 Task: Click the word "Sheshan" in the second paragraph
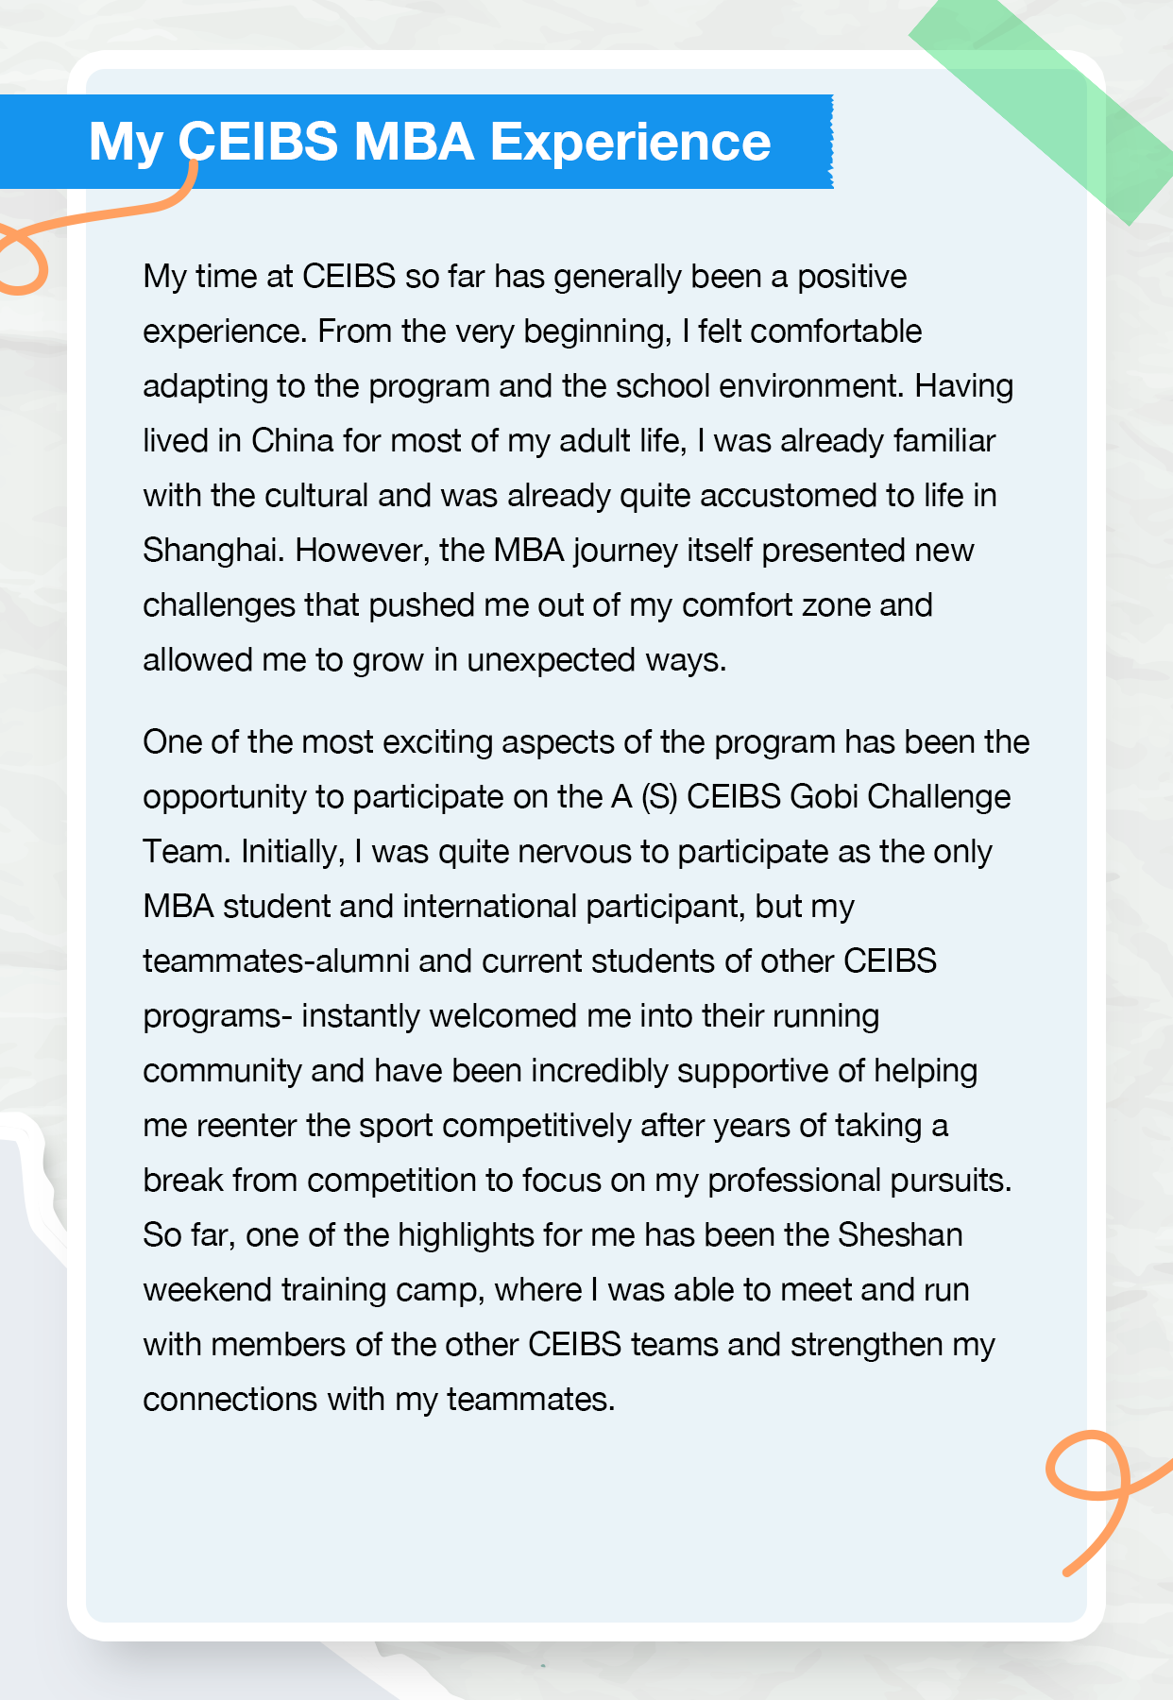coord(900,1235)
